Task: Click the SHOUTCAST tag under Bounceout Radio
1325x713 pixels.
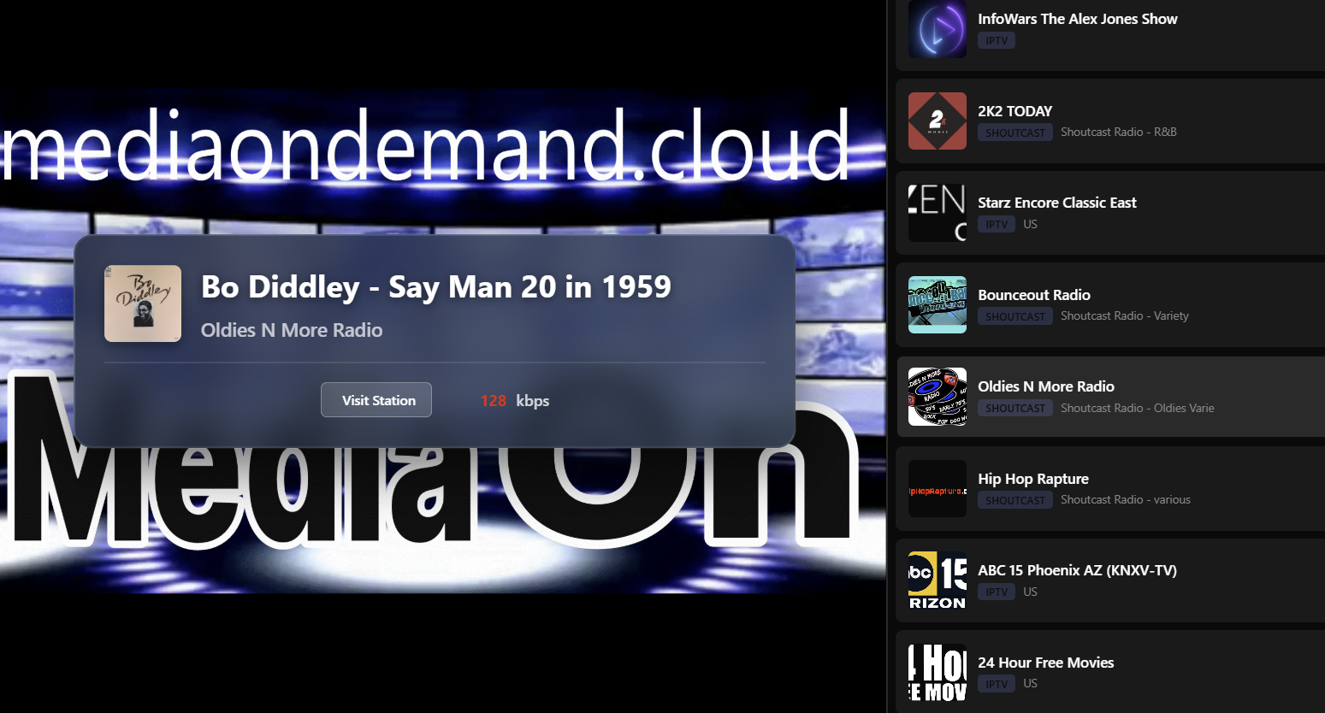Action: [1014, 316]
